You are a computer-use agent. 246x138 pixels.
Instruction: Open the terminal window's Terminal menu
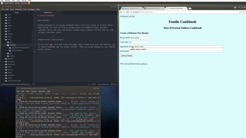pos(42,91)
